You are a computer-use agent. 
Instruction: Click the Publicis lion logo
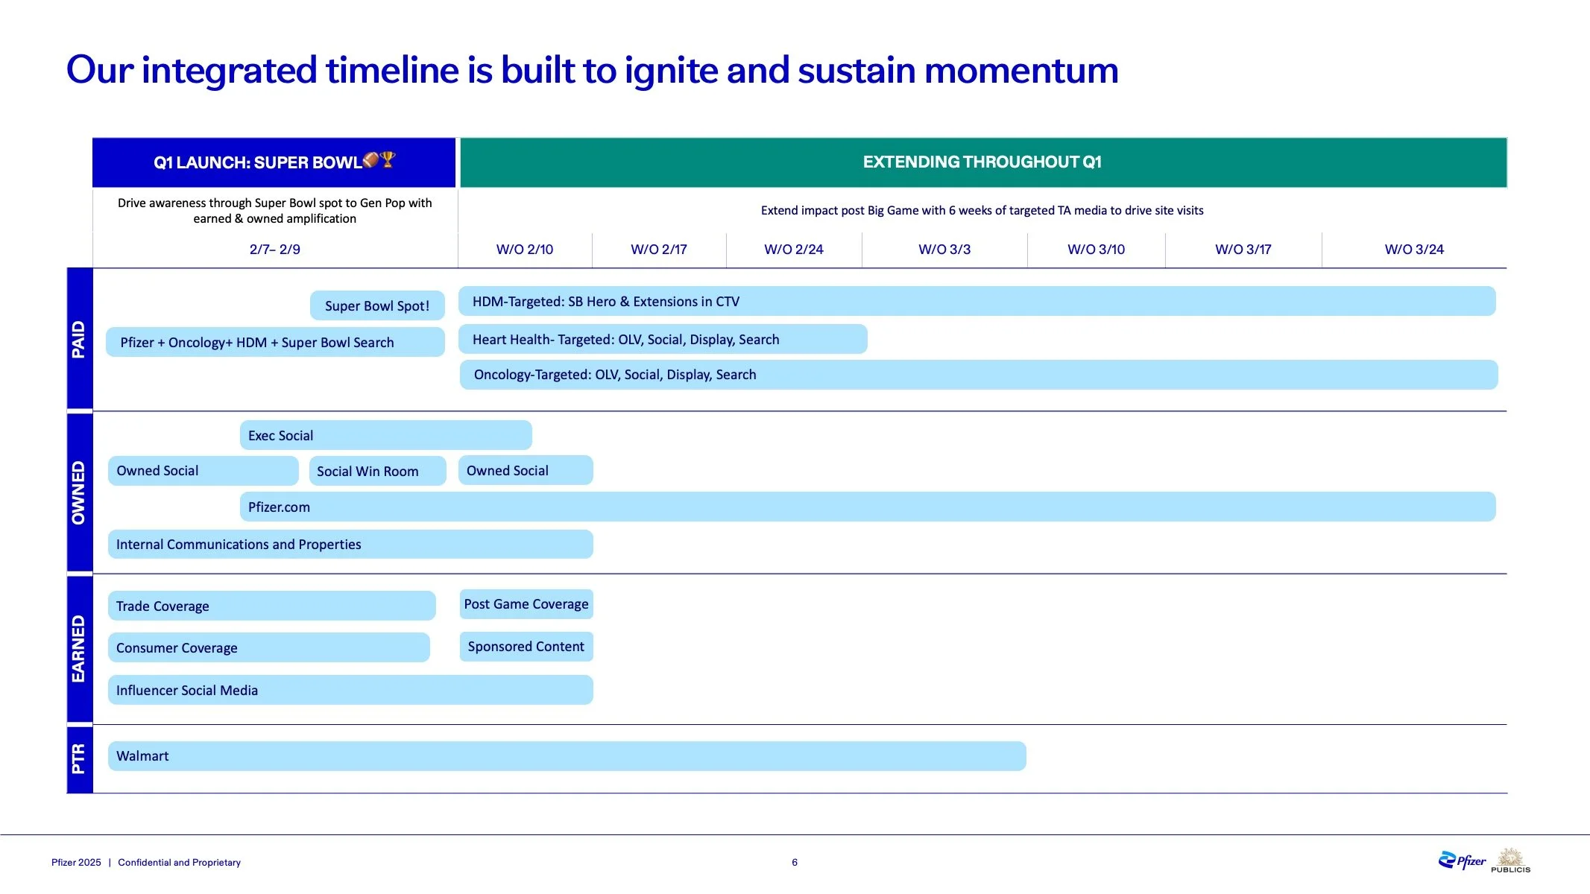(x=1510, y=860)
